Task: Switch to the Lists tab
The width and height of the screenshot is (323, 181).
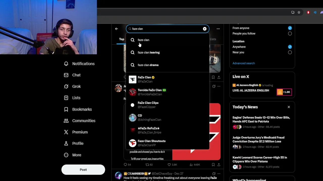Action: click(x=213, y=39)
